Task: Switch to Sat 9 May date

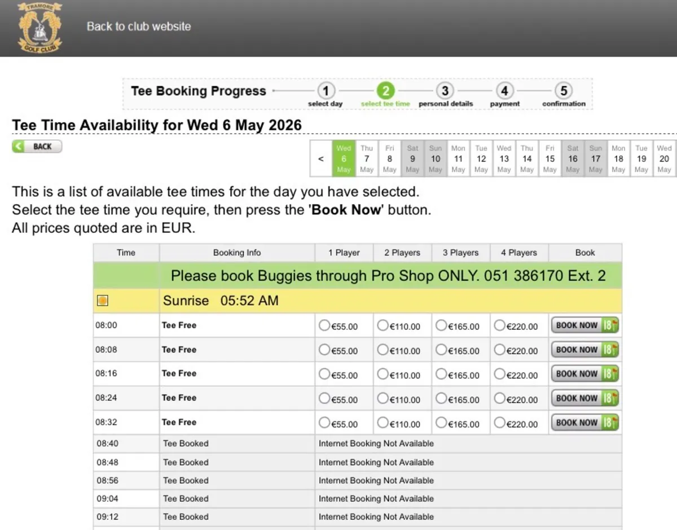Action: (412, 158)
